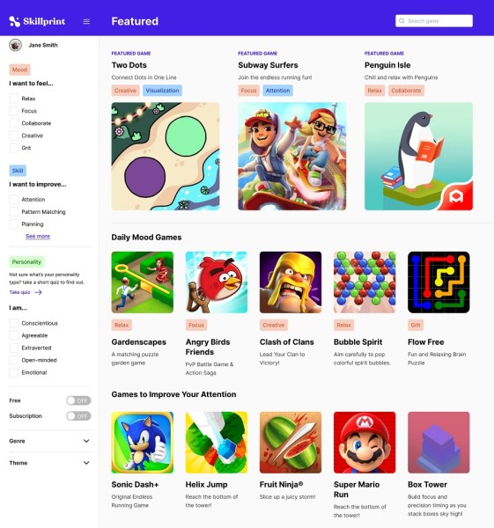Viewport: 494px width, 528px height.
Task: Follow the Take quiz arrow link
Action: [26, 292]
